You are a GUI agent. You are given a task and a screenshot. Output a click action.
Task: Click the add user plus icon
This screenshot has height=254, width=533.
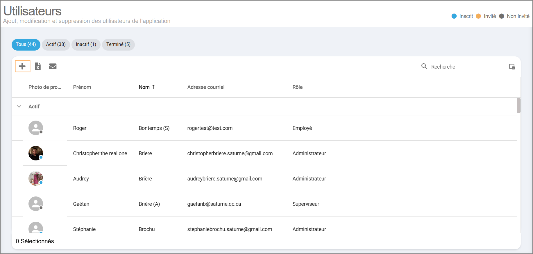coord(22,66)
